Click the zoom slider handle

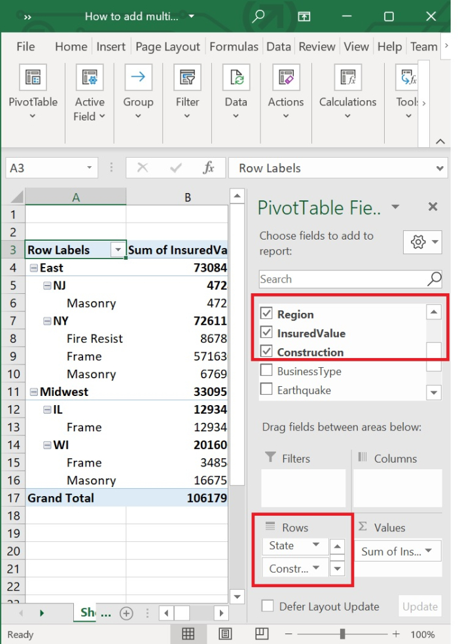342,634
